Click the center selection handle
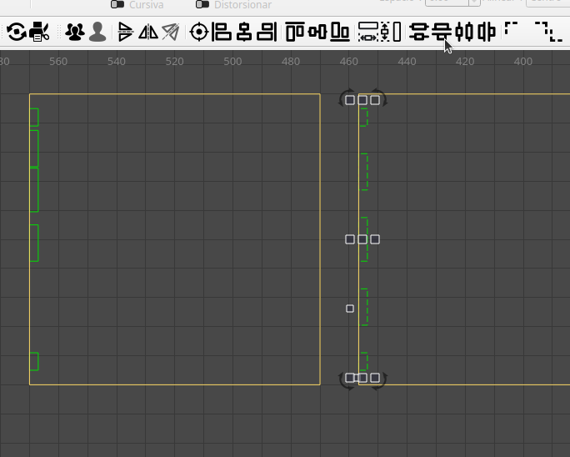570x457 pixels. pos(362,239)
